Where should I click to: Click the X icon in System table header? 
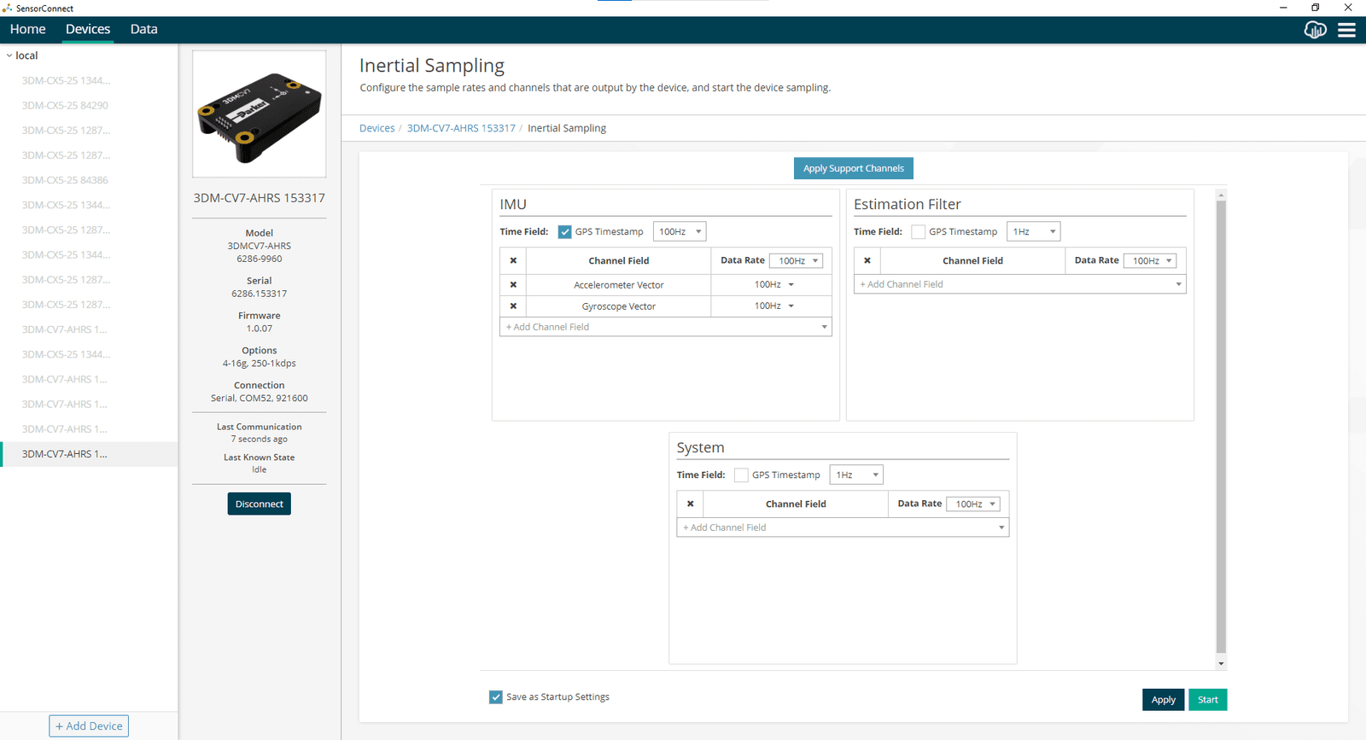(x=691, y=504)
